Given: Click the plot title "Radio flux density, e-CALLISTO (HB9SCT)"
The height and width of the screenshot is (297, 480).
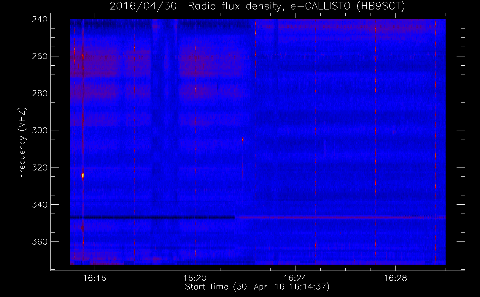Looking at the screenshot, I should click(x=296, y=6).
